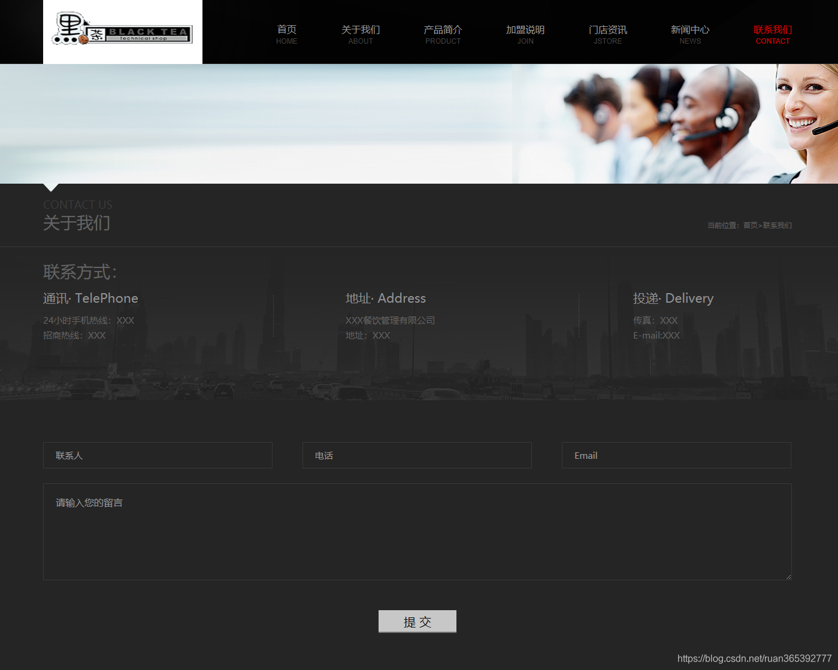Select 地址：XXX text line
Image resolution: width=838 pixels, height=670 pixels.
coord(368,336)
